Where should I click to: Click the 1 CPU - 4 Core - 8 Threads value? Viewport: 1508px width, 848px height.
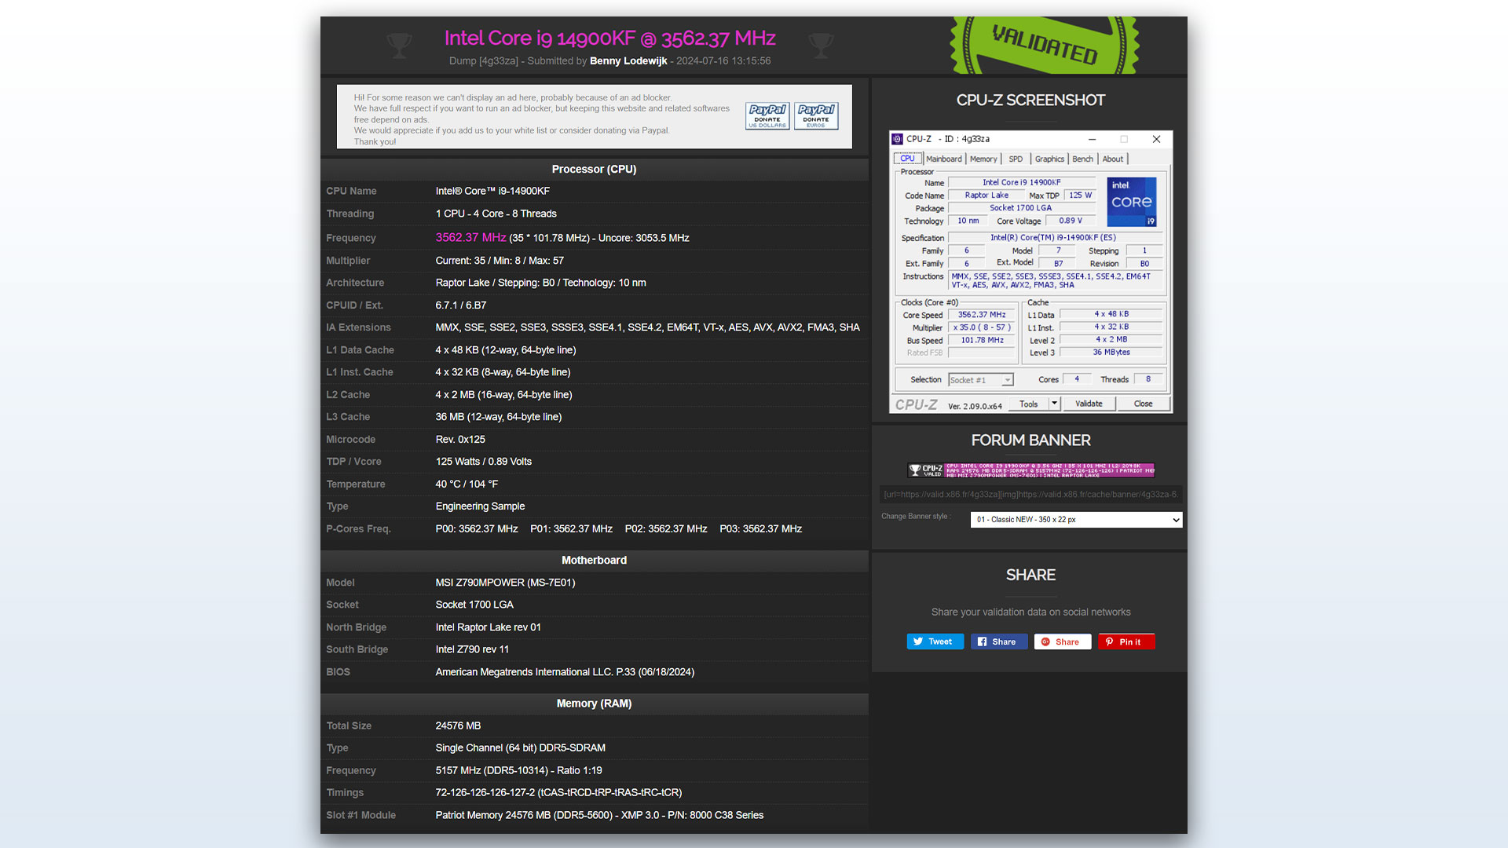pos(496,214)
